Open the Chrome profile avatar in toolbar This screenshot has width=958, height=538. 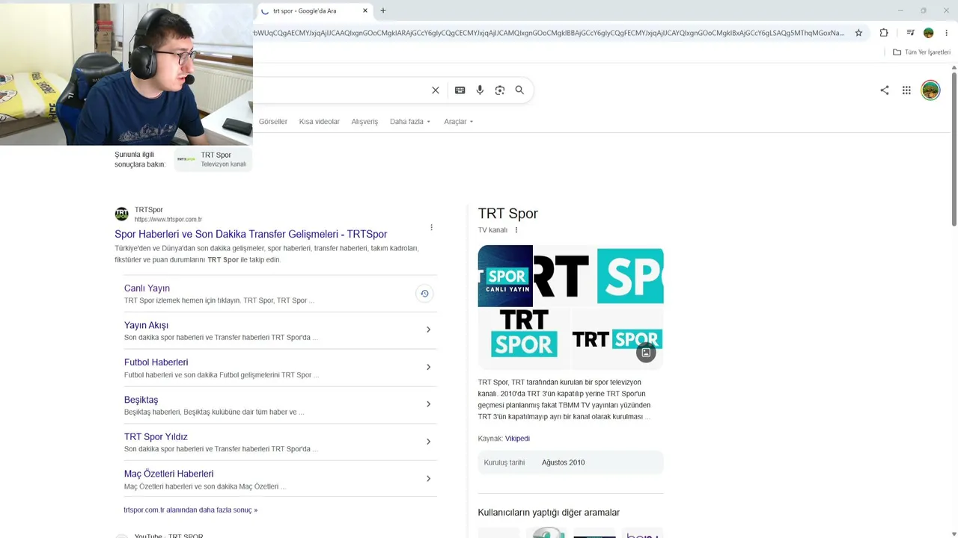[929, 33]
